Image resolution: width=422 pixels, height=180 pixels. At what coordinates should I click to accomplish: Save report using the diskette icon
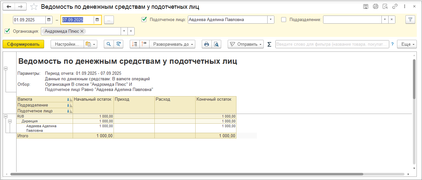366,6
